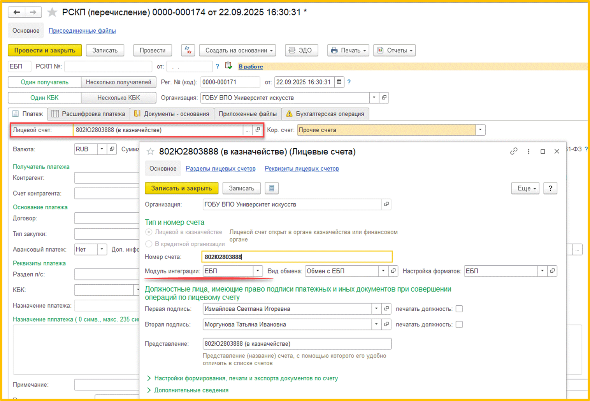
Task: Switch to the Документы - основания tab
Action: point(172,114)
